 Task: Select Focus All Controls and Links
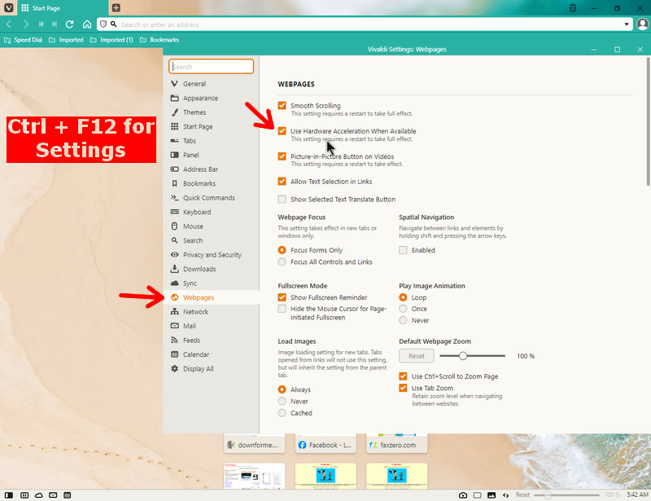coord(282,262)
